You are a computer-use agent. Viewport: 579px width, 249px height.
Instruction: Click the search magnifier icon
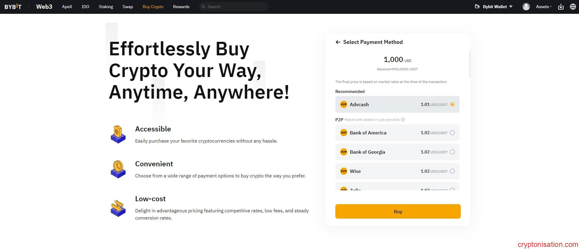pos(204,7)
